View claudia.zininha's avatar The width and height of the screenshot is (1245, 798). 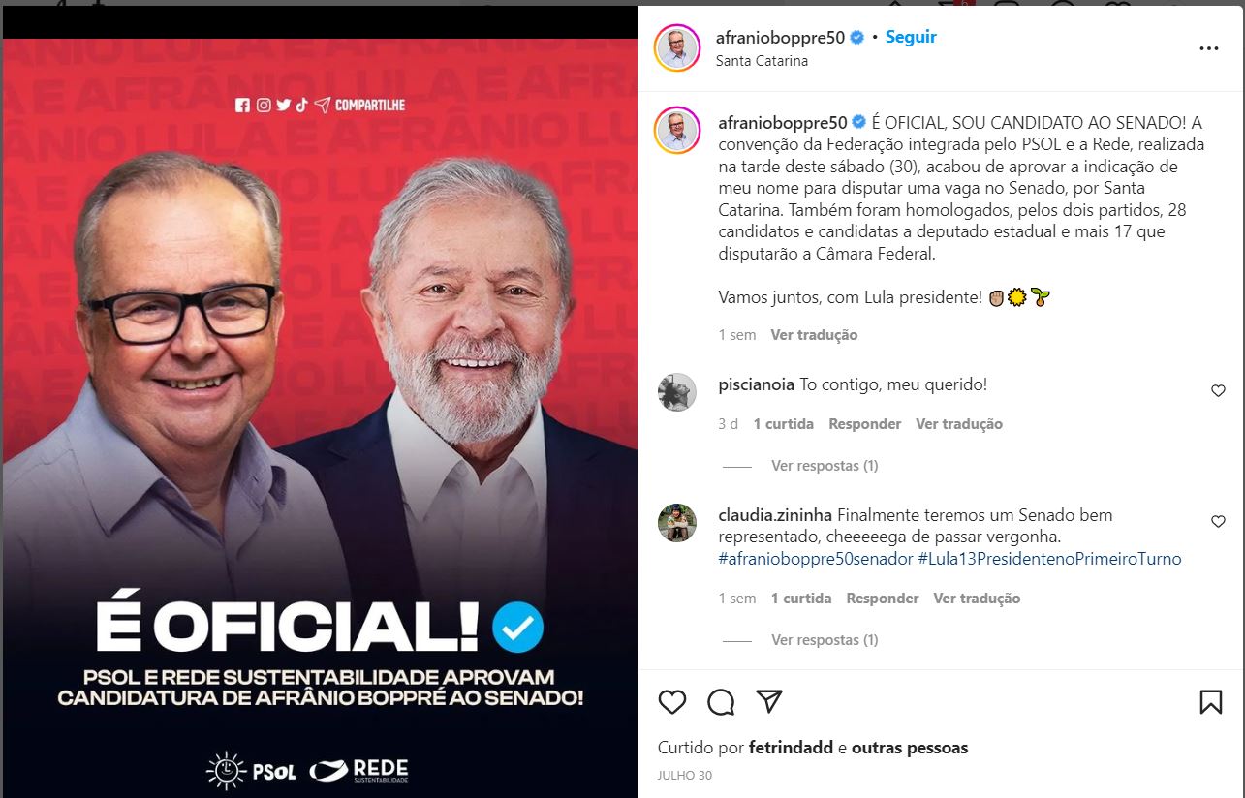point(677,522)
